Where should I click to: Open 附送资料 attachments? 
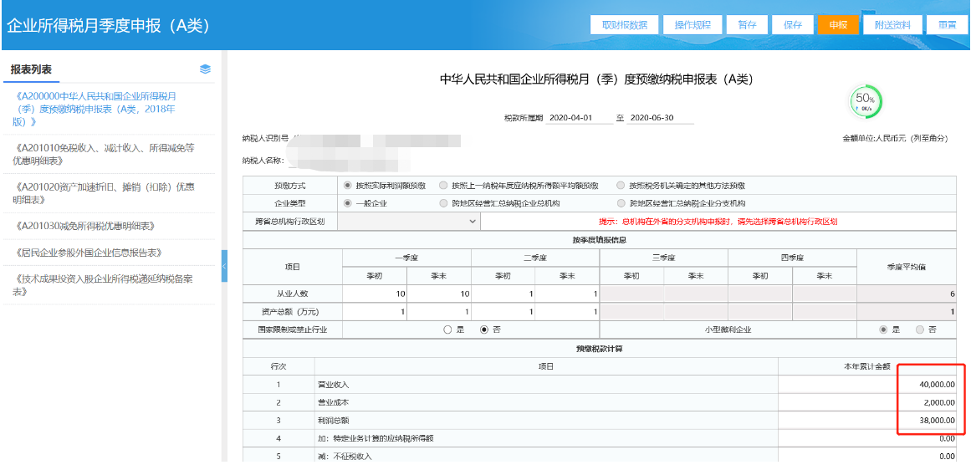[892, 25]
